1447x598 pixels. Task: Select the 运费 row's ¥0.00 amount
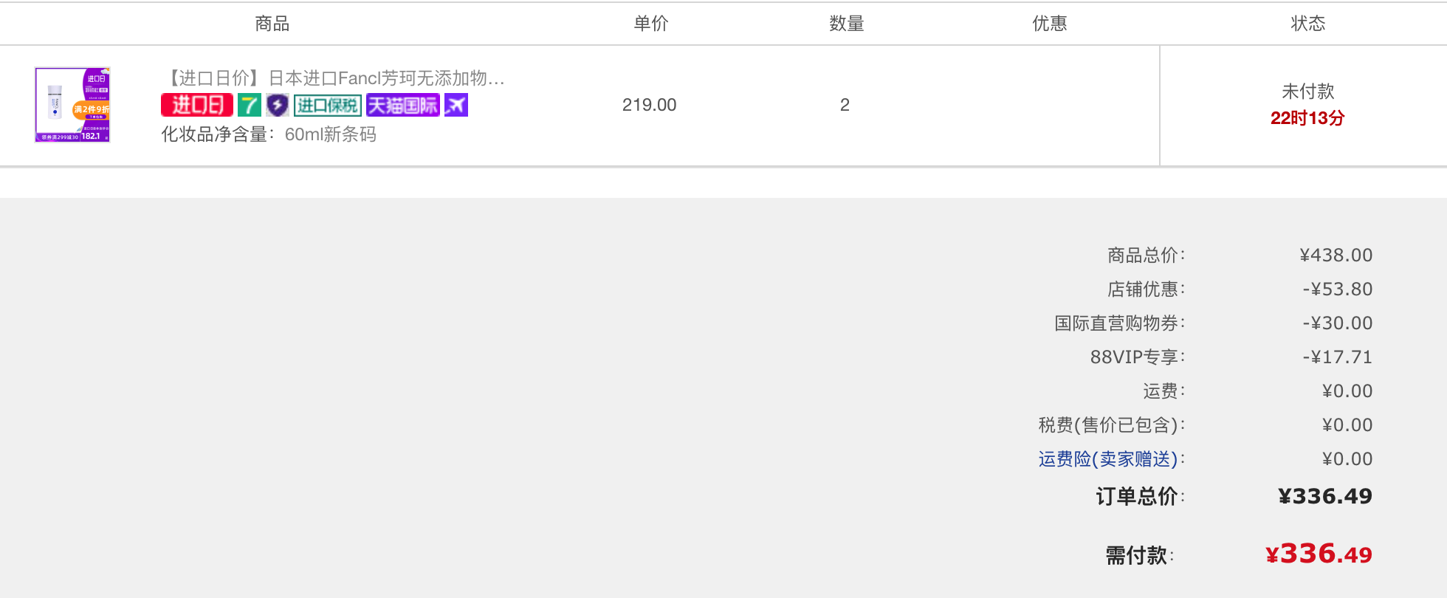1347,391
